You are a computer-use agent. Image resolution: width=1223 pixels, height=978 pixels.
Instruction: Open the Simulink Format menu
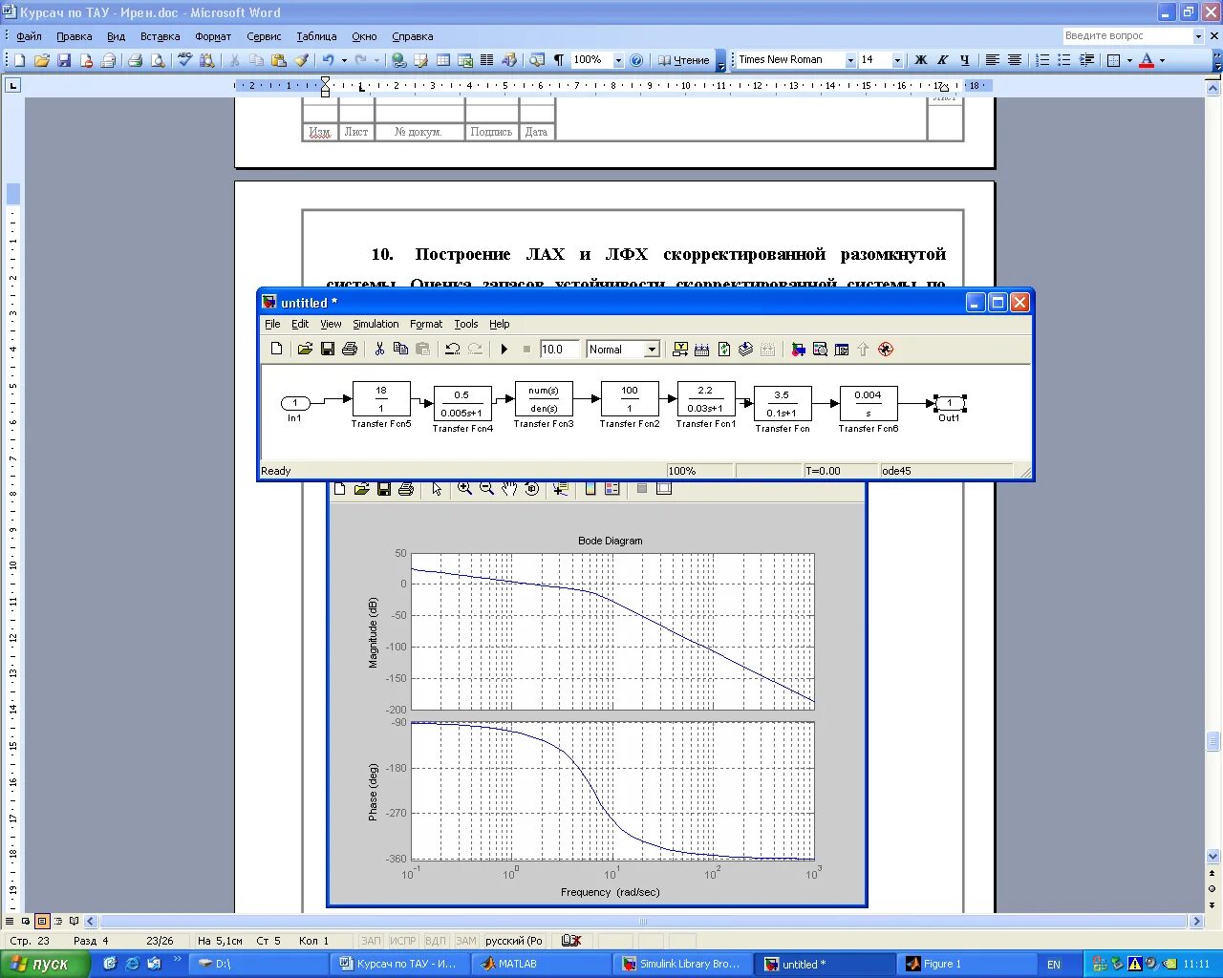(426, 325)
